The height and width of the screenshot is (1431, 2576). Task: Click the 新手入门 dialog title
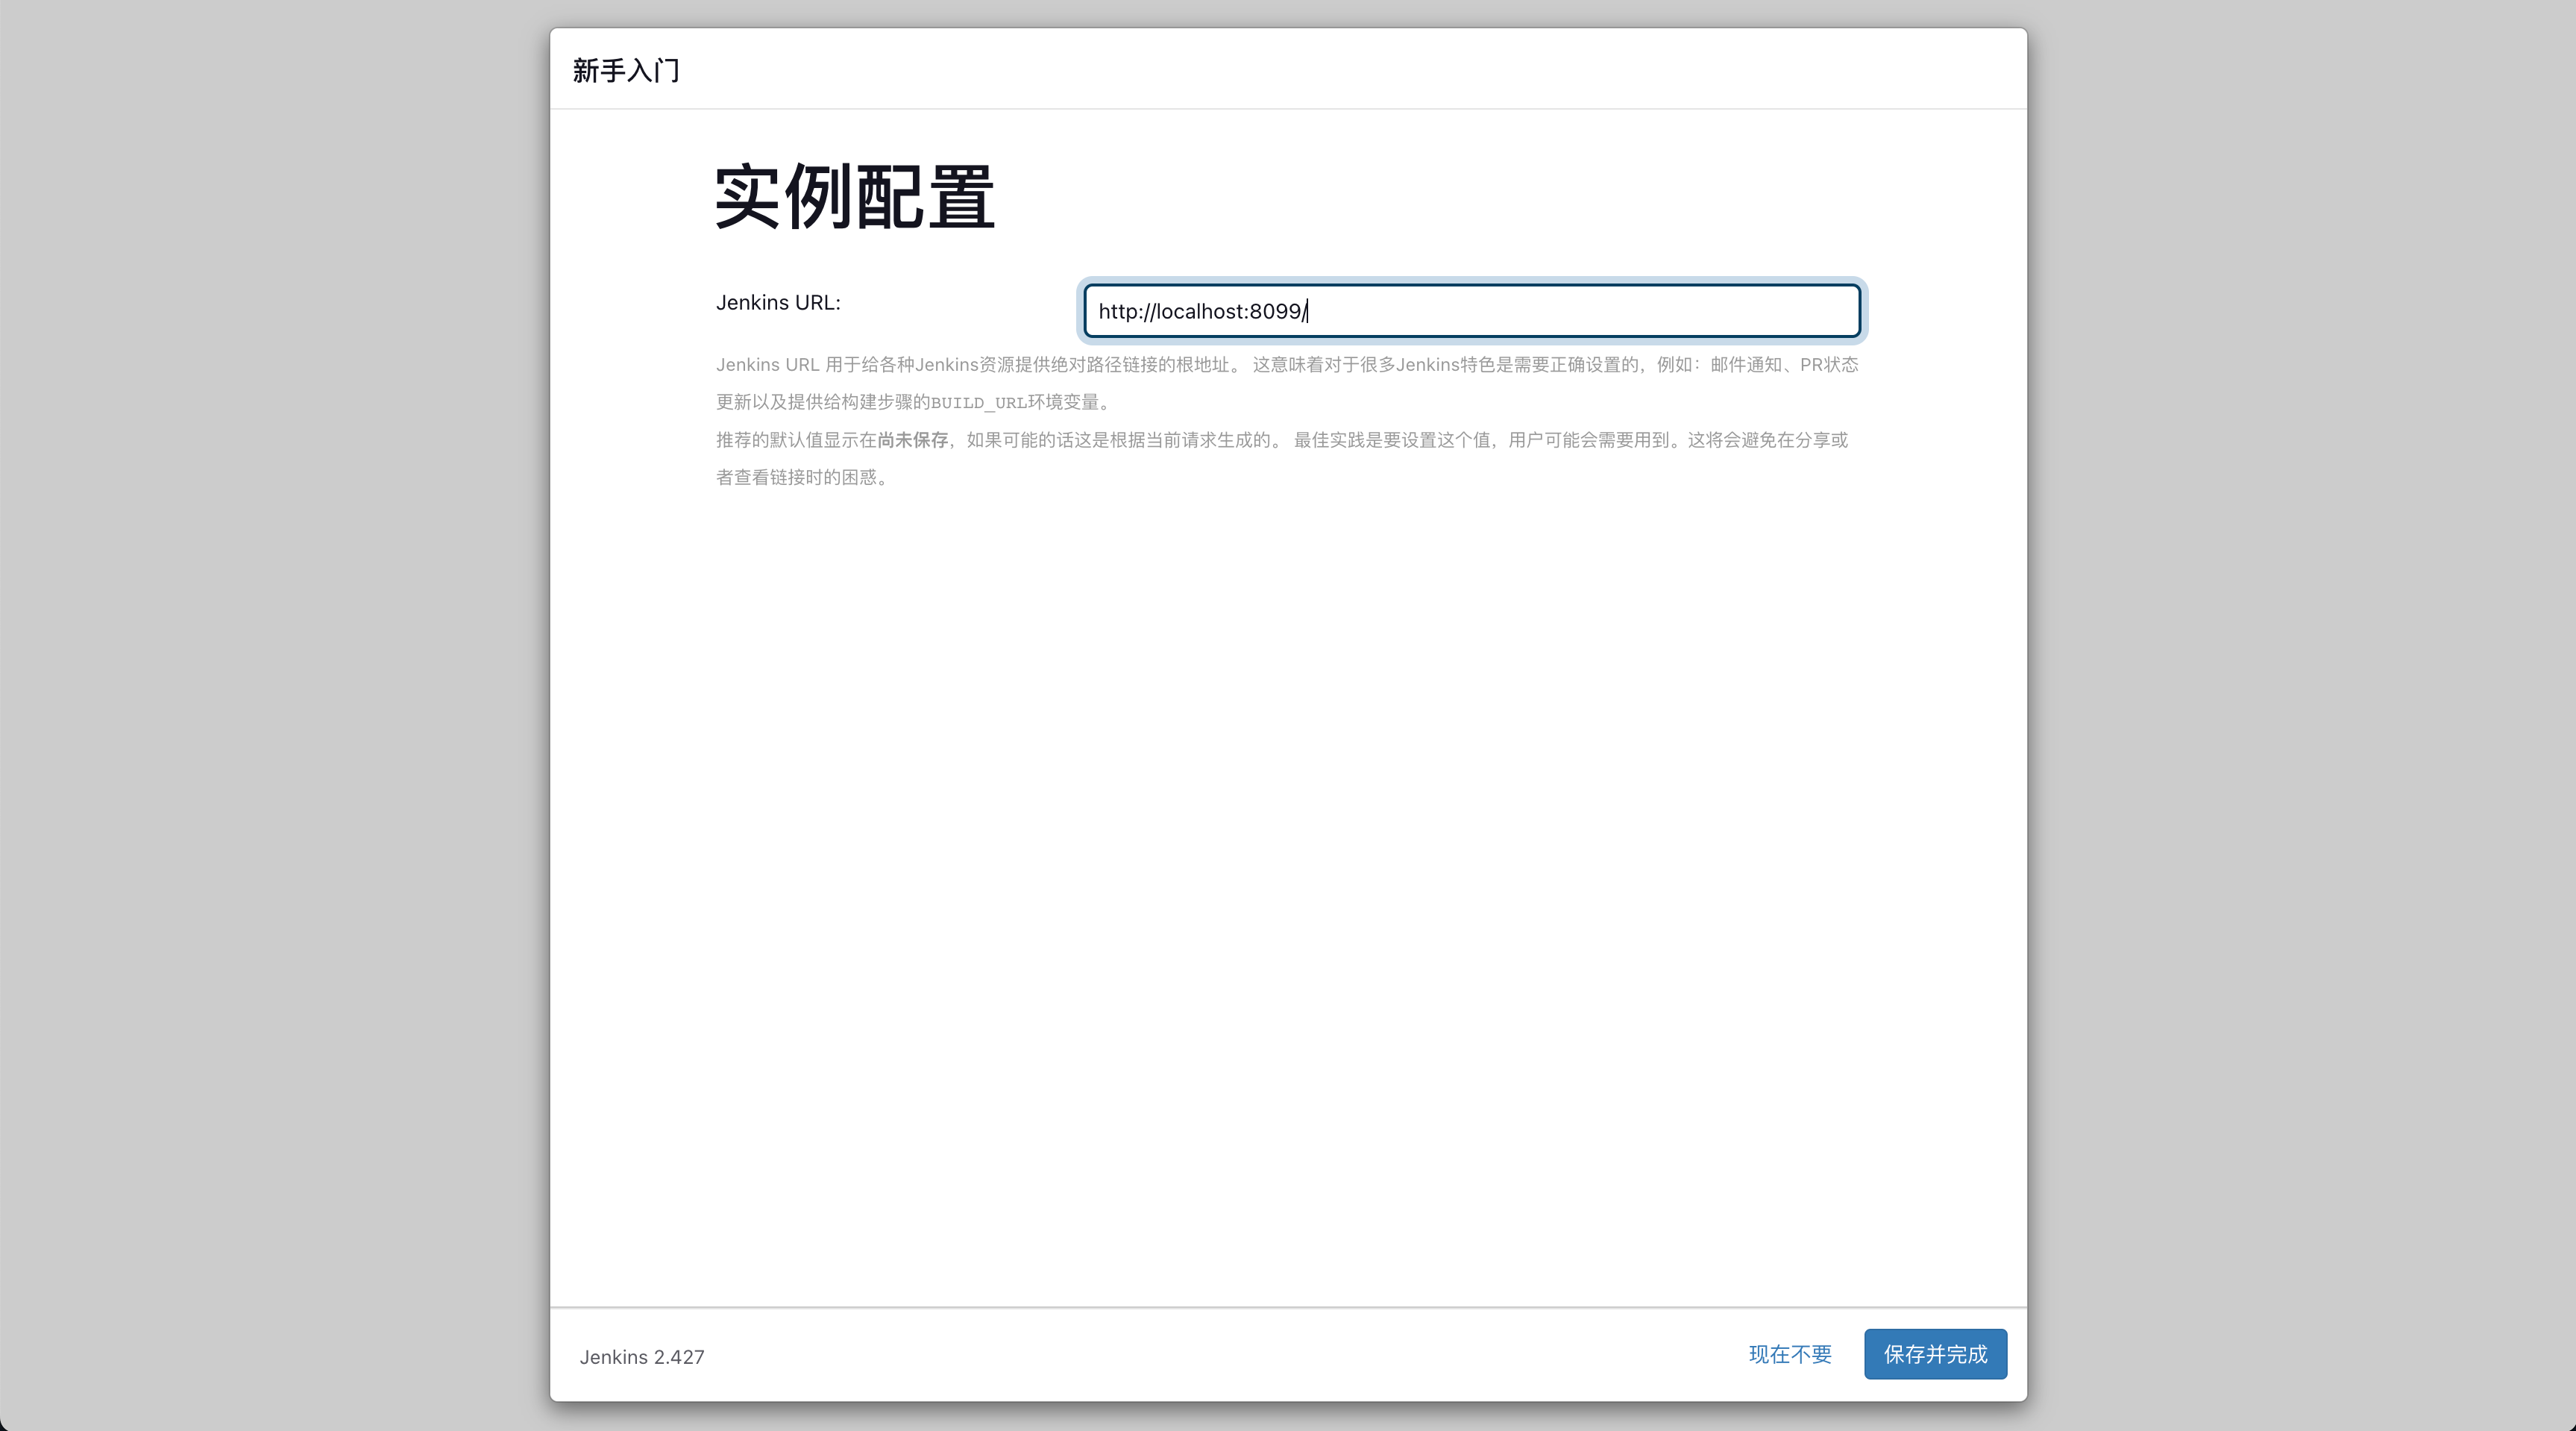pos(626,70)
